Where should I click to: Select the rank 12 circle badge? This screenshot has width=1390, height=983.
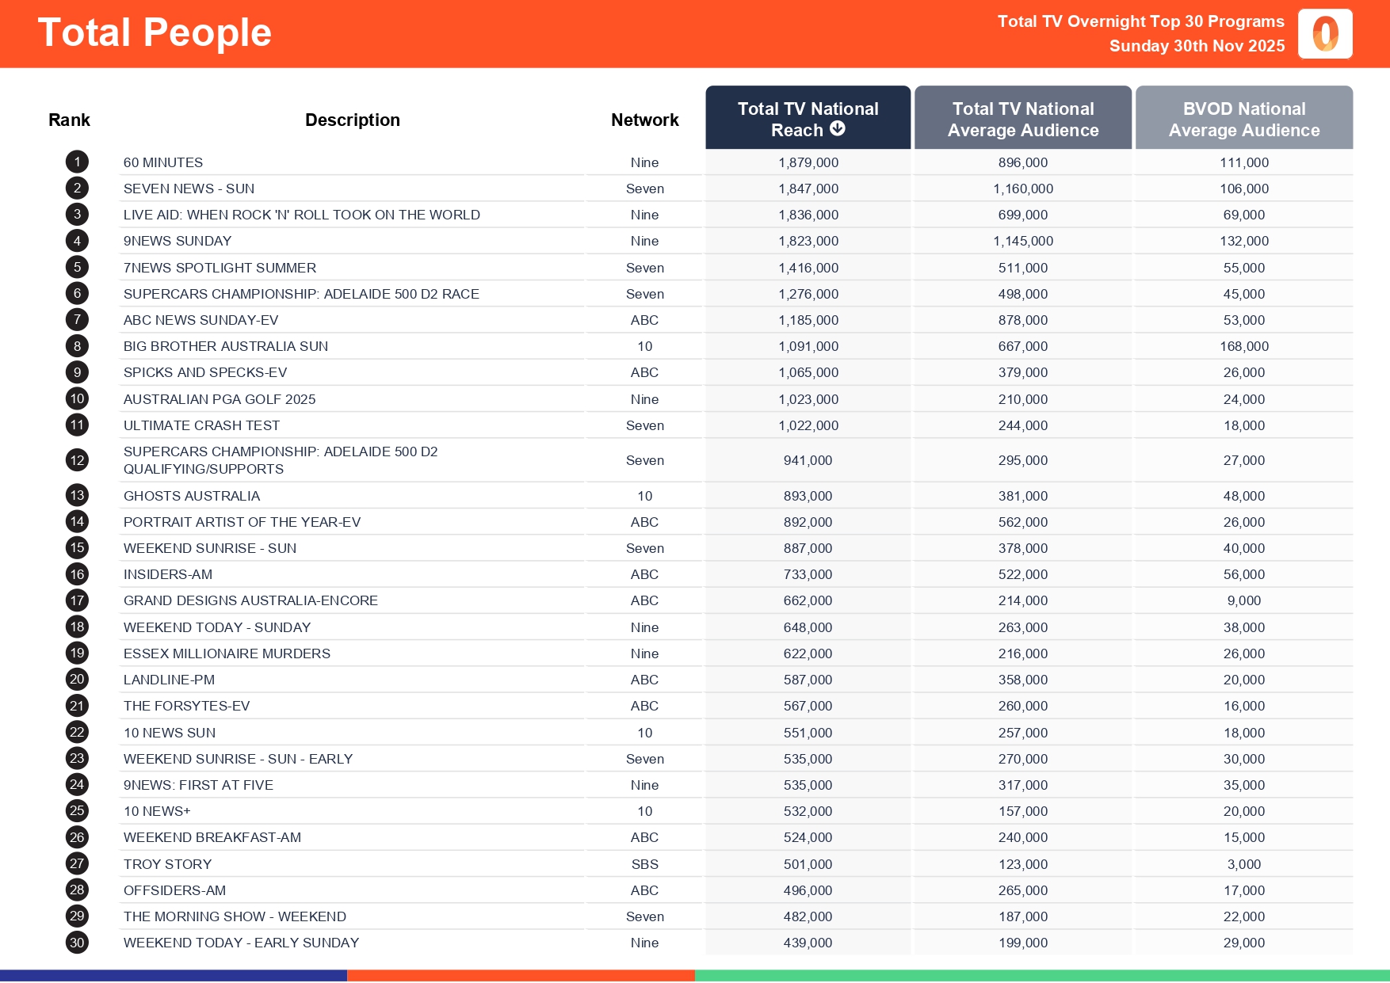77,460
